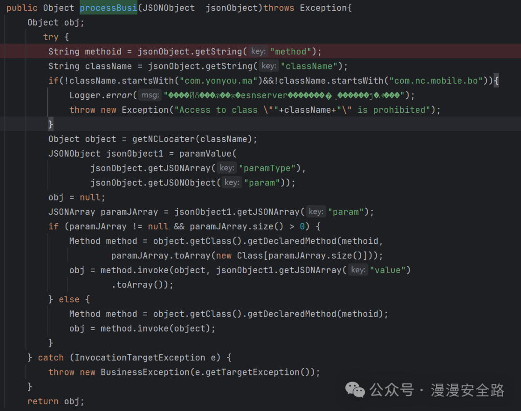Place cursor on the try keyword
Image resolution: width=521 pixels, height=411 pixels.
tap(50, 37)
